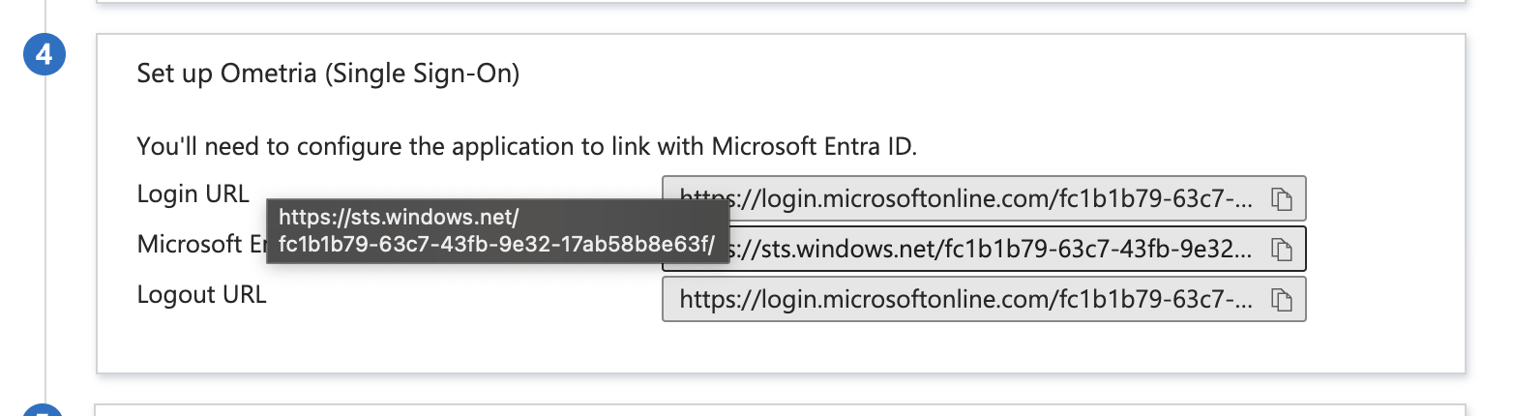Click the partially hidden Microsoft Entra label

point(201,244)
